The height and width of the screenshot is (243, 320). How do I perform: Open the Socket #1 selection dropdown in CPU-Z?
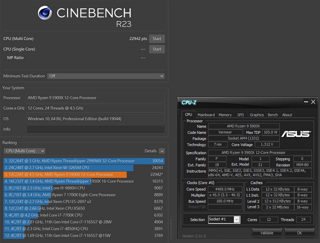[224, 219]
